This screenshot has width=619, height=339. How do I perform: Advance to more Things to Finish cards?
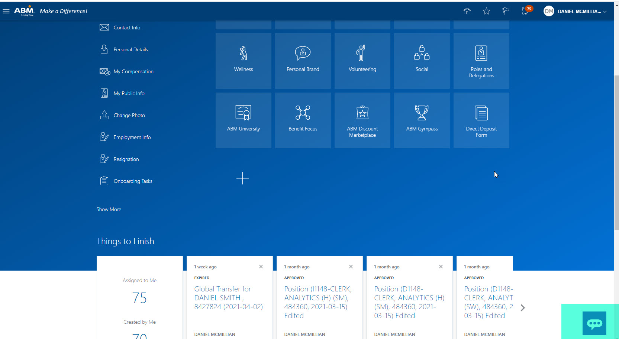(523, 308)
